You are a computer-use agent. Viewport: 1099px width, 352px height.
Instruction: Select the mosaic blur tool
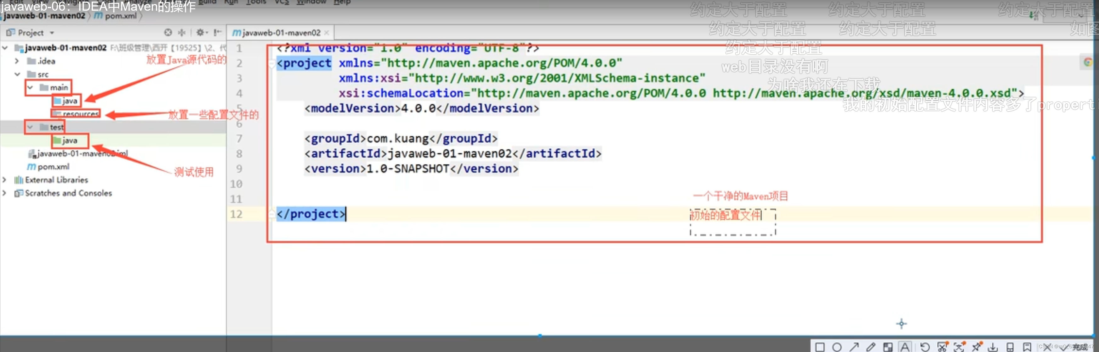click(x=888, y=347)
